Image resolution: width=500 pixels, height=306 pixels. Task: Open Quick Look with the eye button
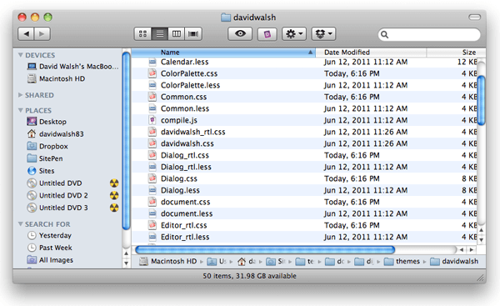(x=240, y=34)
